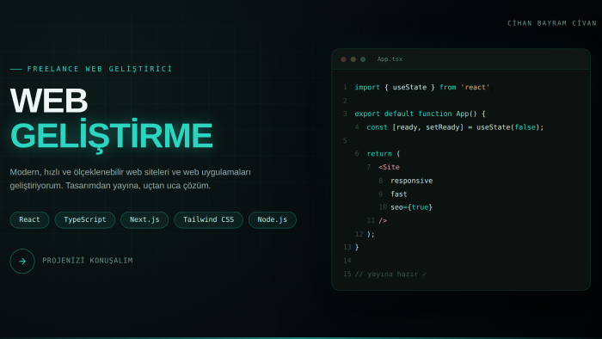
Task: Click the fast prop code line
Action: (x=398, y=194)
